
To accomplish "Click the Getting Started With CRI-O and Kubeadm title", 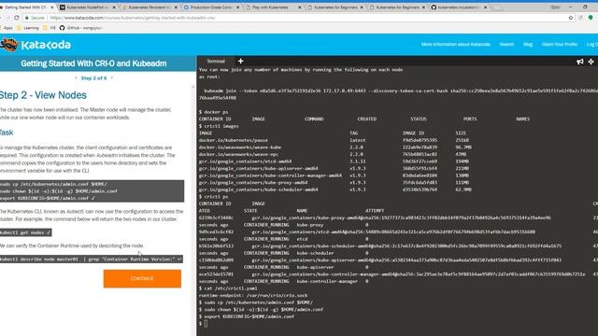I will [93, 63].
